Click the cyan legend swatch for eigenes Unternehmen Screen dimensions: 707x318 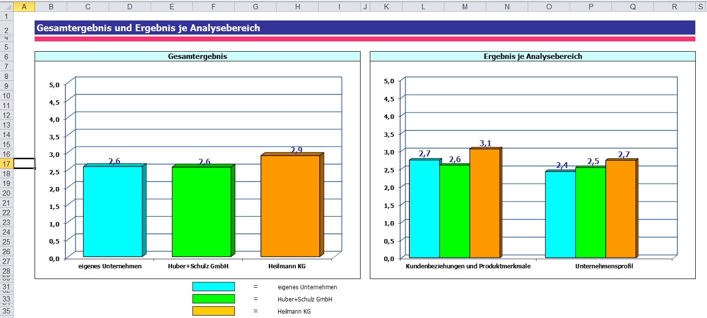pos(213,287)
